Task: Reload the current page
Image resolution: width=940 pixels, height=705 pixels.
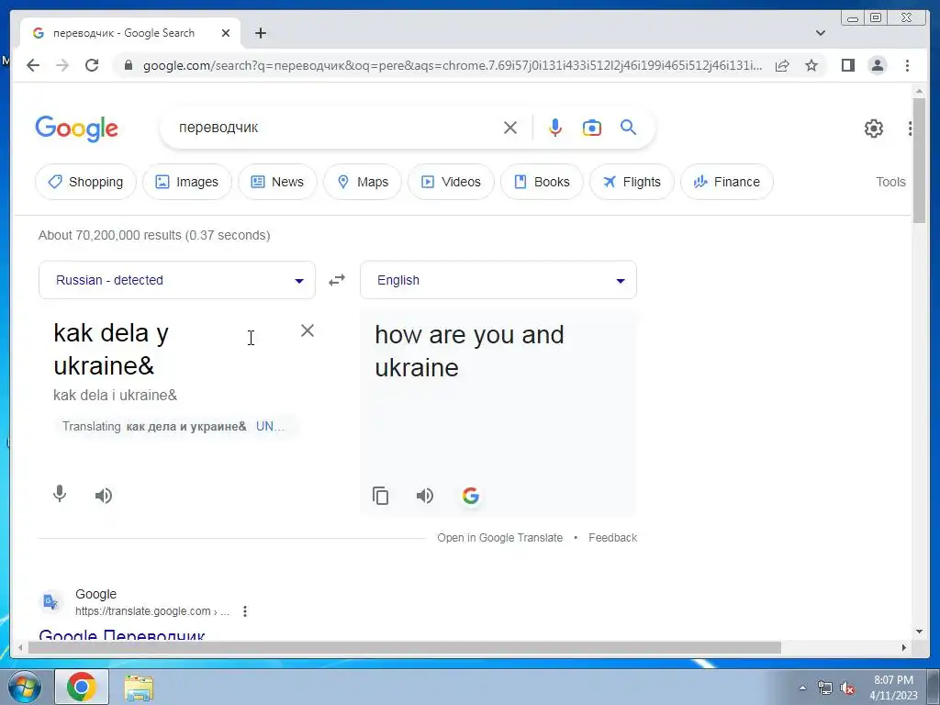Action: coord(92,65)
